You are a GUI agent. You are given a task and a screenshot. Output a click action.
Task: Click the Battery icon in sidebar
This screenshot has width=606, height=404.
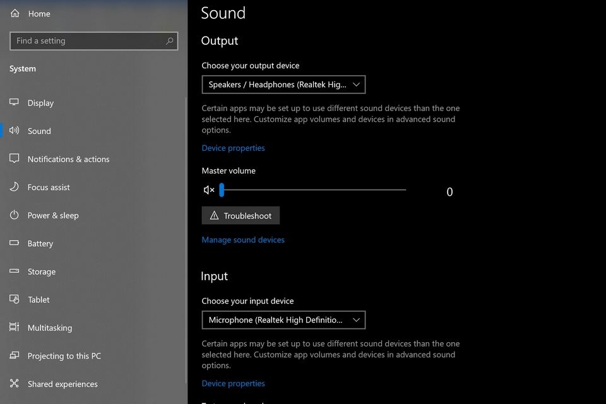click(x=15, y=244)
